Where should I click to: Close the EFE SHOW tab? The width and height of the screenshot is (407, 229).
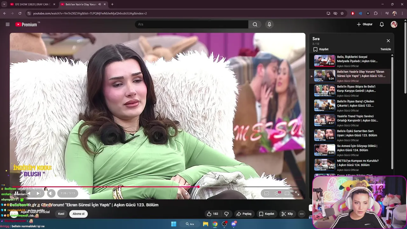pyautogui.click(x=54, y=4)
